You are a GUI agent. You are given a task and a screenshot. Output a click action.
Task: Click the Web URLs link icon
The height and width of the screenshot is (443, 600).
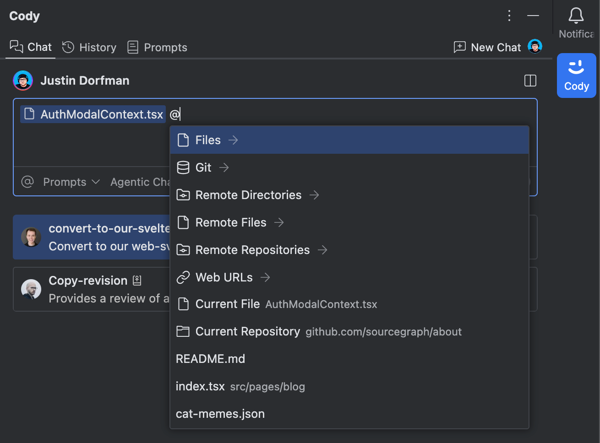[x=183, y=277]
